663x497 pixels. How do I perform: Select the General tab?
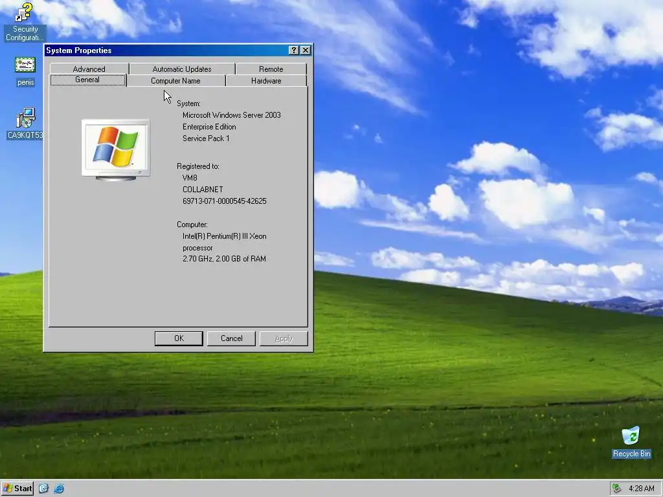tap(87, 80)
